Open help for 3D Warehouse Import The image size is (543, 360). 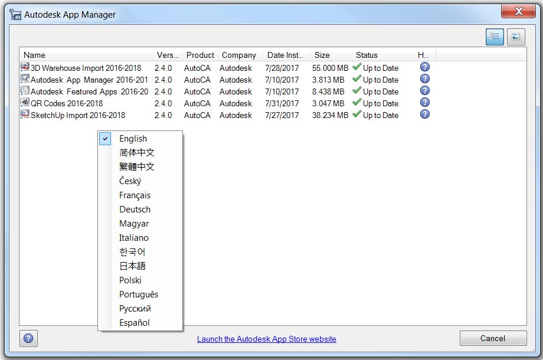click(x=424, y=67)
